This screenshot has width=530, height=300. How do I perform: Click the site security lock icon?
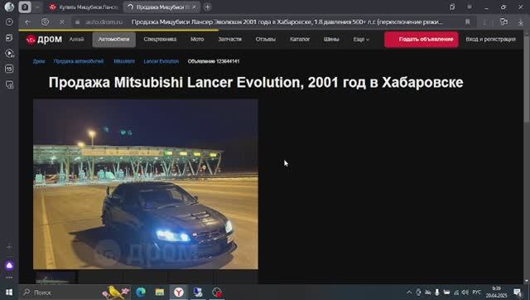77,22
